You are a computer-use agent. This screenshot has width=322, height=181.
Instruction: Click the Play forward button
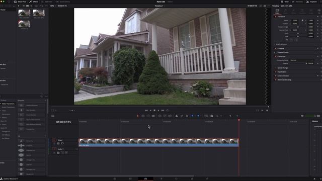pos(158,111)
